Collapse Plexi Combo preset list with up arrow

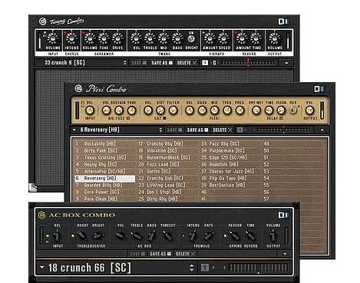[322, 130]
